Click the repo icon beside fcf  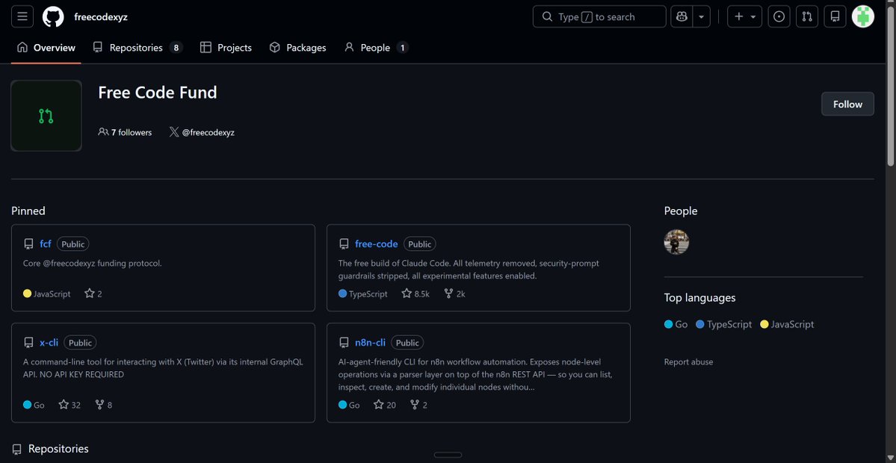[x=28, y=244]
